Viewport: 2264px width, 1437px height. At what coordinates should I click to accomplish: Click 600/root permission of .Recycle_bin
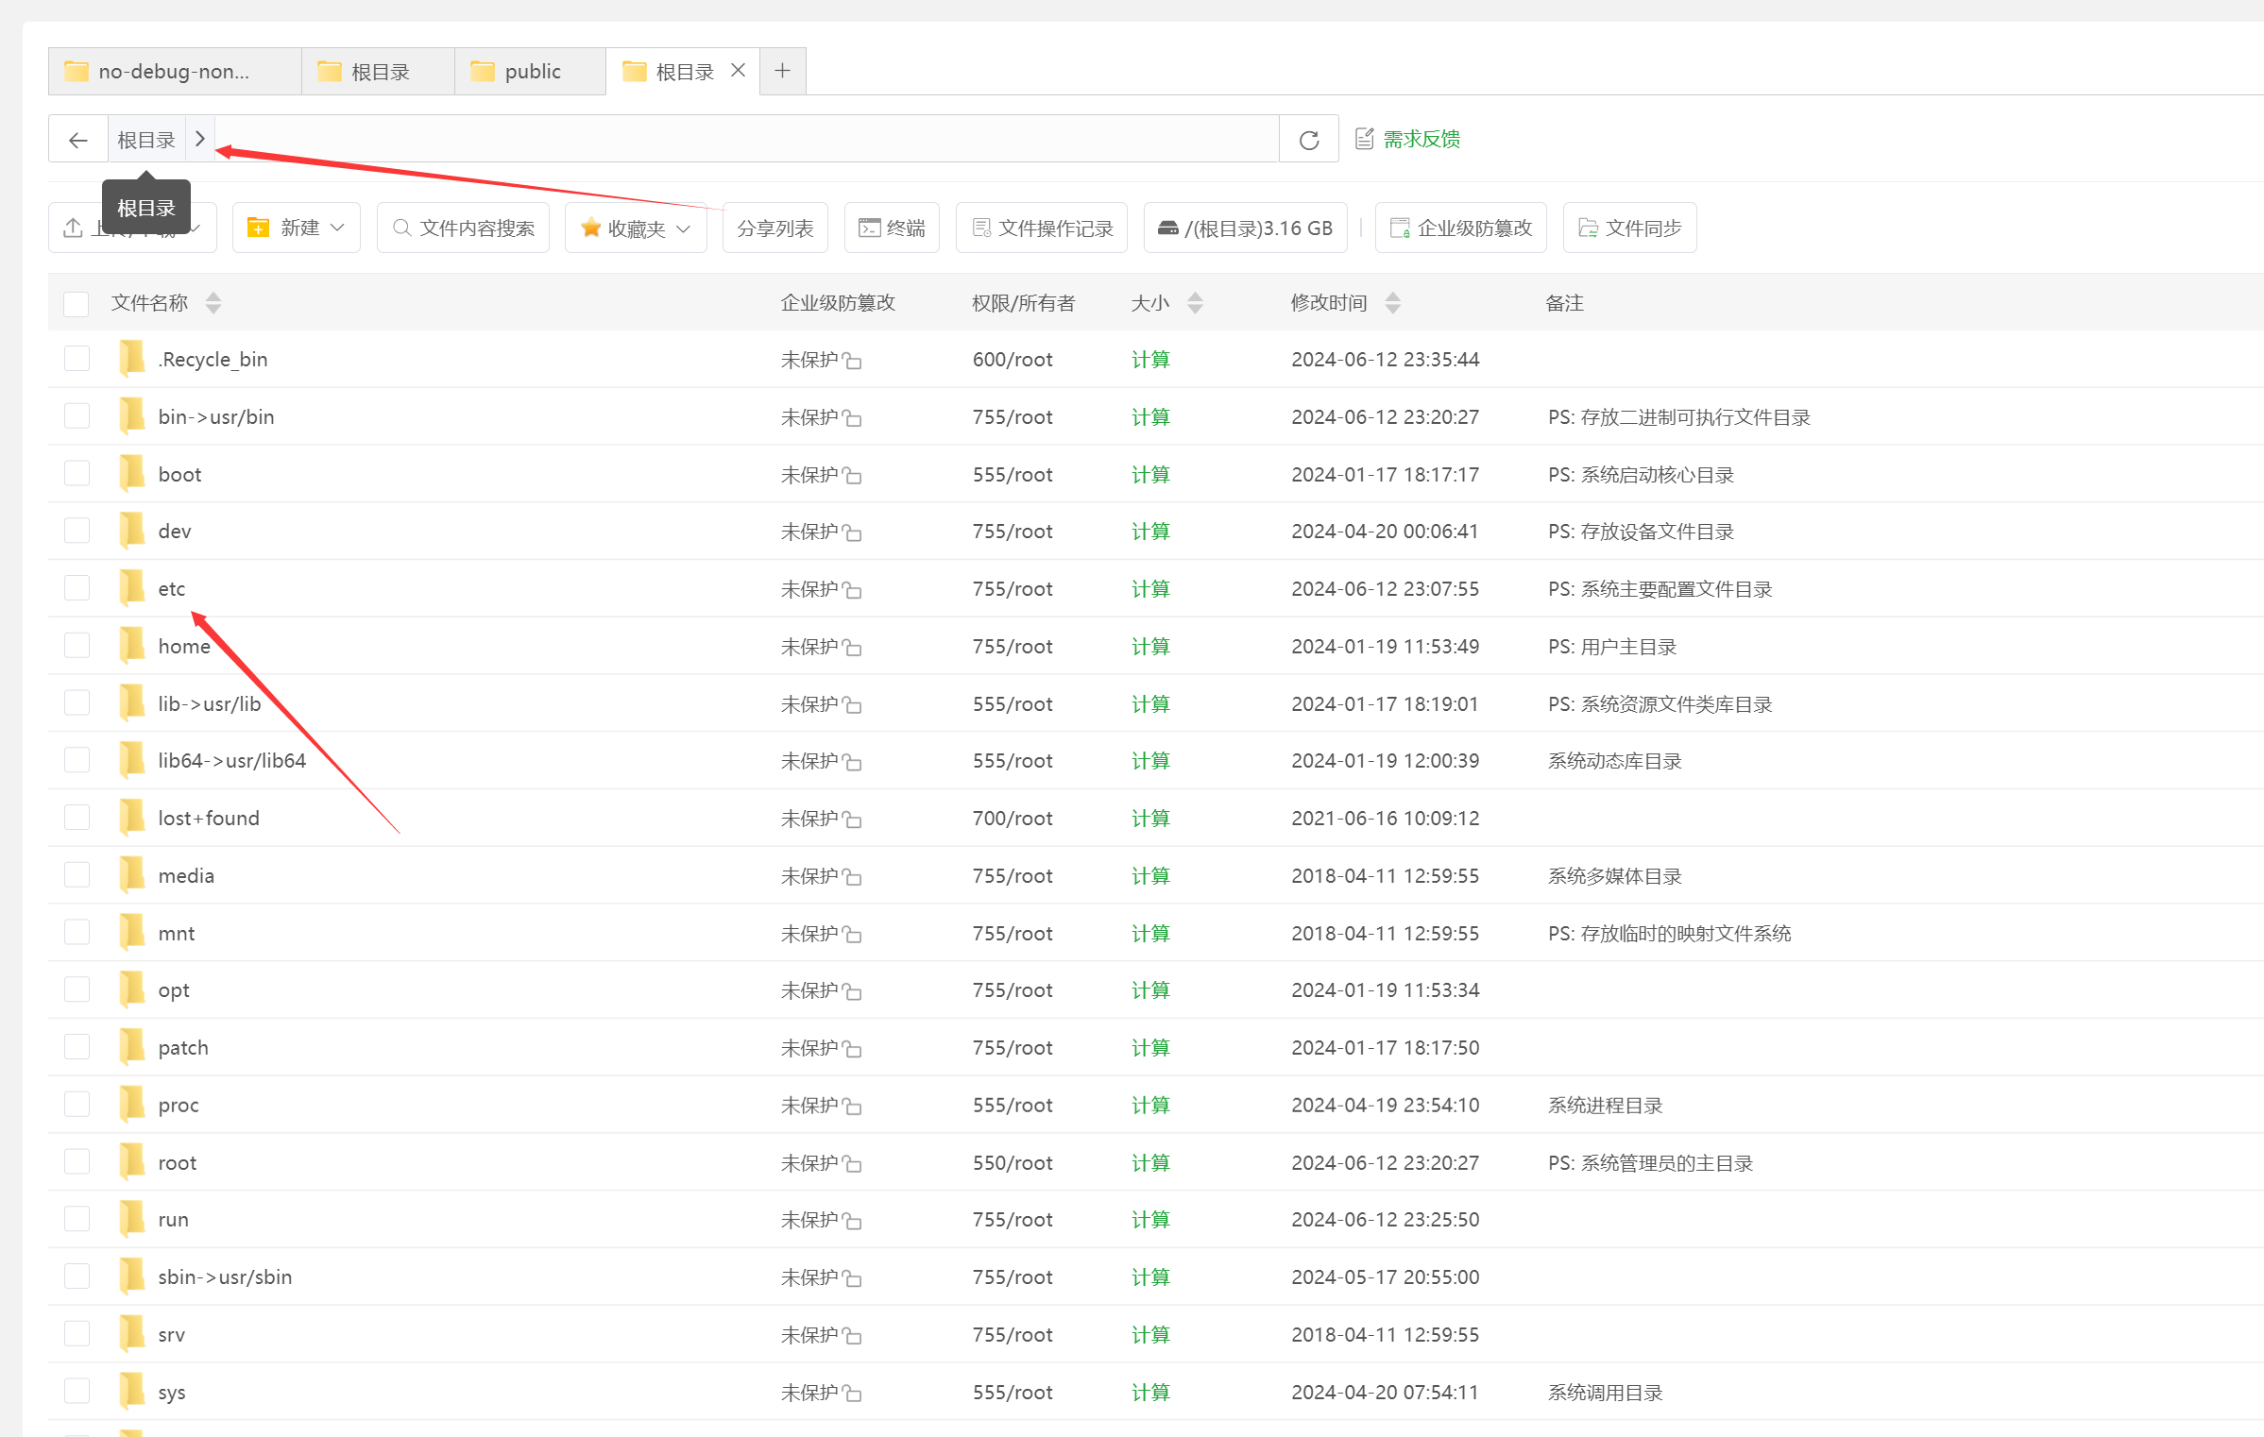pyautogui.click(x=1013, y=359)
